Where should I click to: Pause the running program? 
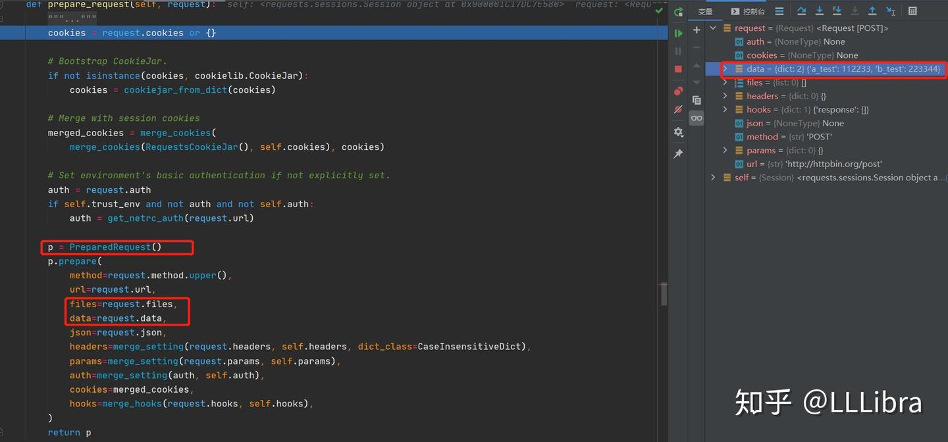[x=678, y=51]
